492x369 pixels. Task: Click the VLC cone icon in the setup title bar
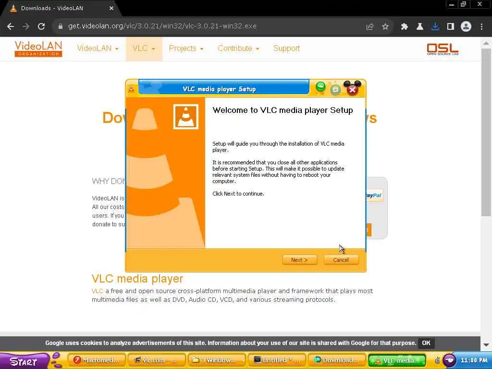131,89
